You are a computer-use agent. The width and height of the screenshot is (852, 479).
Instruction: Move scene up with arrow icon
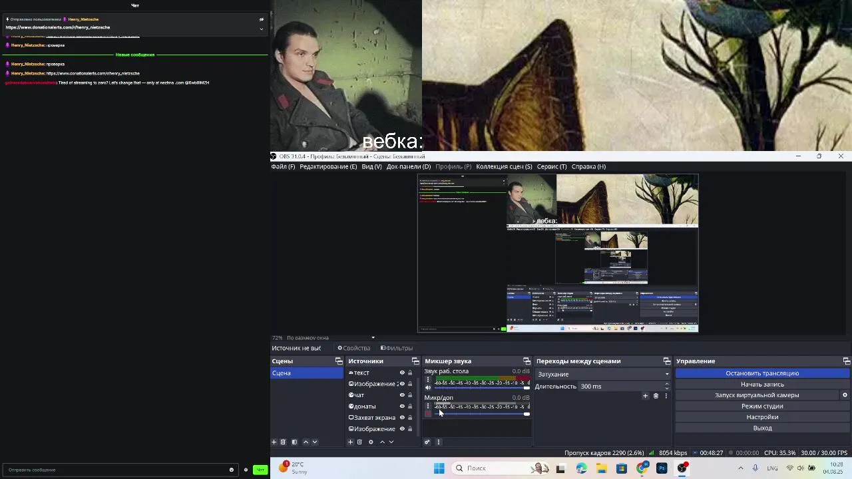(x=306, y=442)
